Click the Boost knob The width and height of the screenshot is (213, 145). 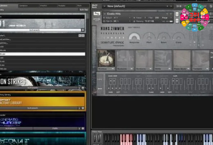coord(164,36)
